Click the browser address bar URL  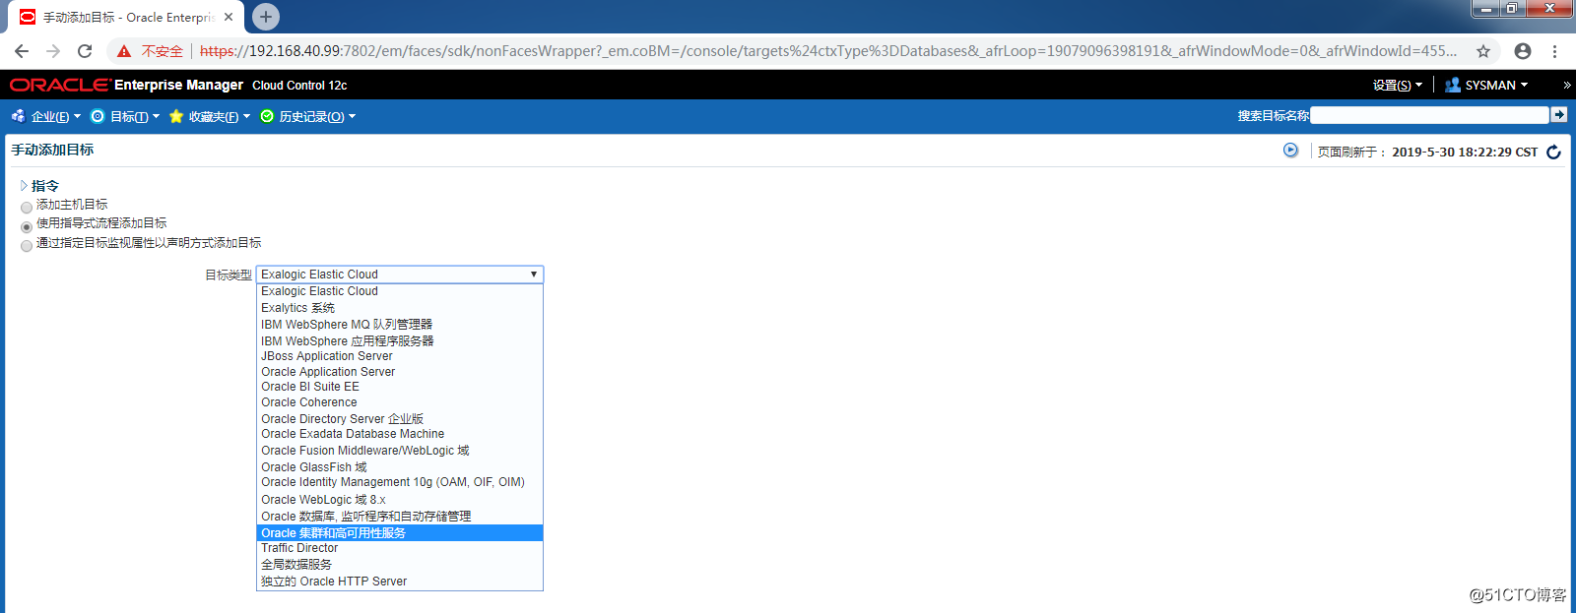click(x=827, y=51)
